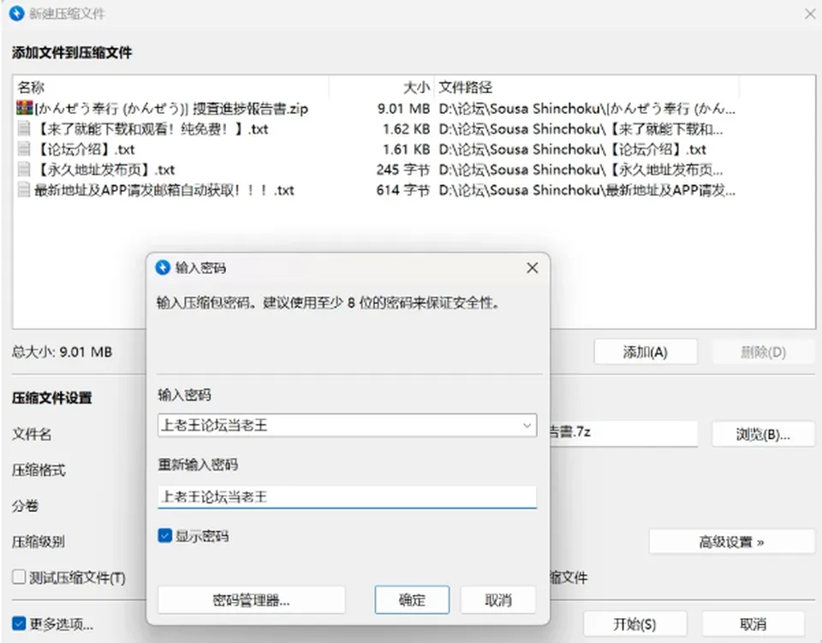
Task: Expand 高级设置 options
Action: click(x=731, y=542)
